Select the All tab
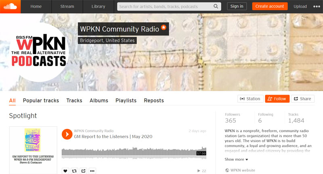Image resolution: width=323 pixels, height=174 pixels. [x=13, y=100]
